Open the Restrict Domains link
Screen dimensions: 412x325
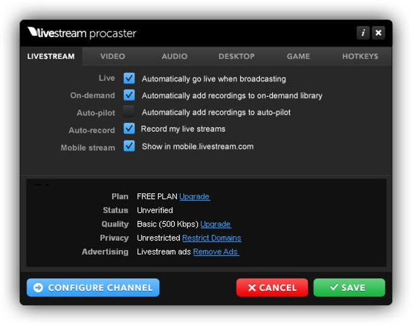[x=212, y=238]
